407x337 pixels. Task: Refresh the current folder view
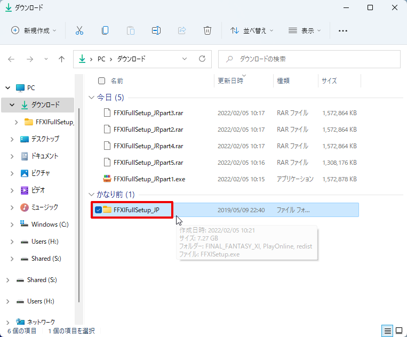click(x=202, y=59)
